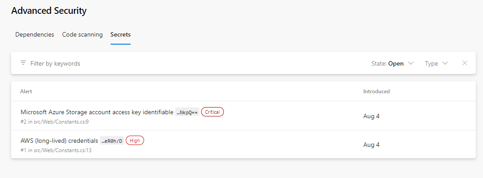Switch to the Dependencies tab
Screen dimensions: 483x178
point(35,34)
